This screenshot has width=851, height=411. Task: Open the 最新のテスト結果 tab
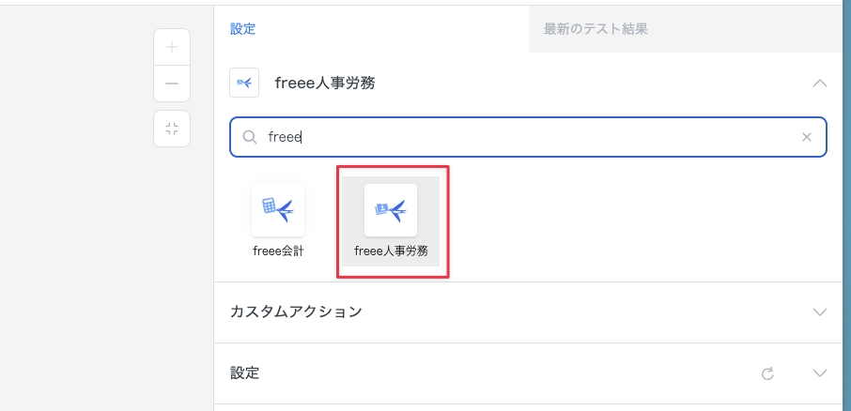596,29
